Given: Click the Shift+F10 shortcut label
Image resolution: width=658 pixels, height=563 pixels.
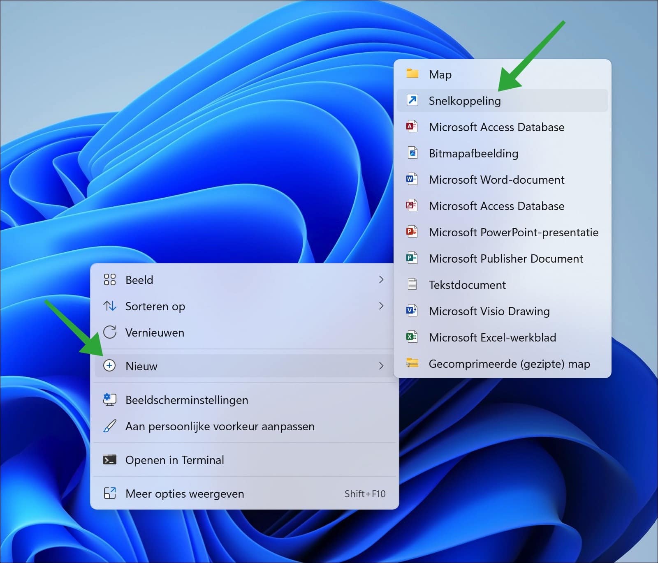Looking at the screenshot, I should pyautogui.click(x=365, y=494).
